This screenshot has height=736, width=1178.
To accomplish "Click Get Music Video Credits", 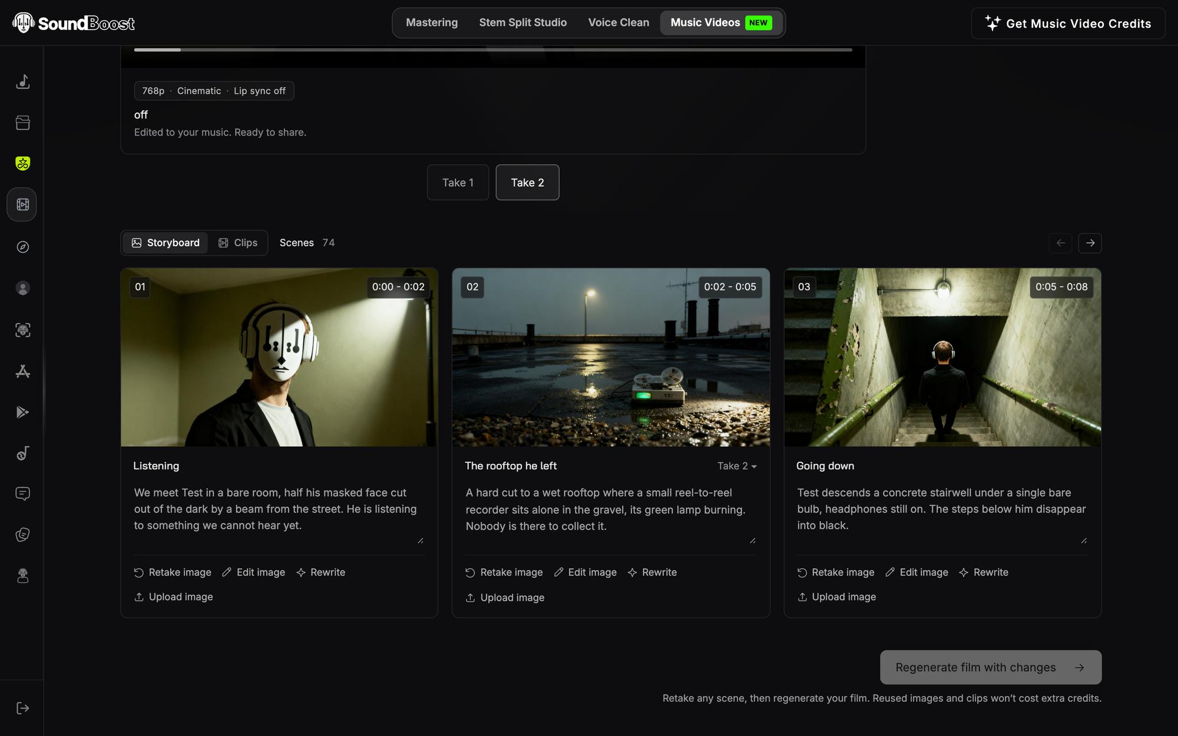I will pos(1068,24).
